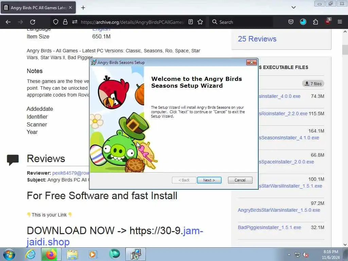The width and height of the screenshot is (348, 261).
Task: Open a new tab with plus button
Action: click(83, 8)
